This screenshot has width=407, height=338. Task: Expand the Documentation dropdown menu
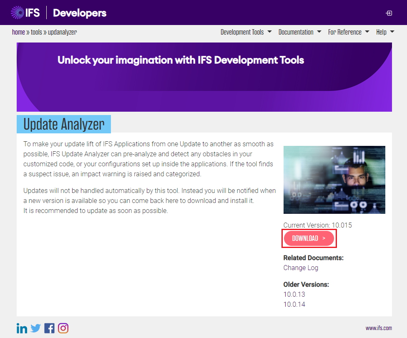tap(299, 32)
